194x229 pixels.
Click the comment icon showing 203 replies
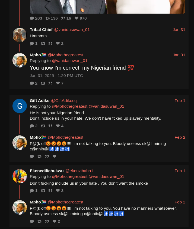coord(32,18)
